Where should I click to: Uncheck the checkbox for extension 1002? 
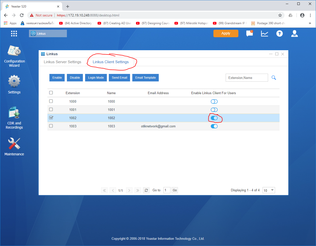(x=51, y=118)
